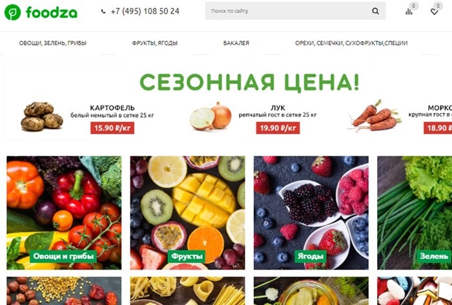452x305 pixels.
Task: Click the foodza leaf logo icon
Action: point(13,12)
